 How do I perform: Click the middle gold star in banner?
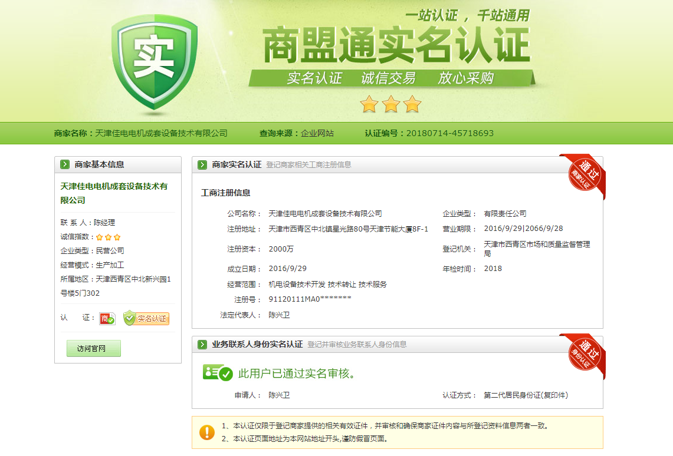coord(390,104)
